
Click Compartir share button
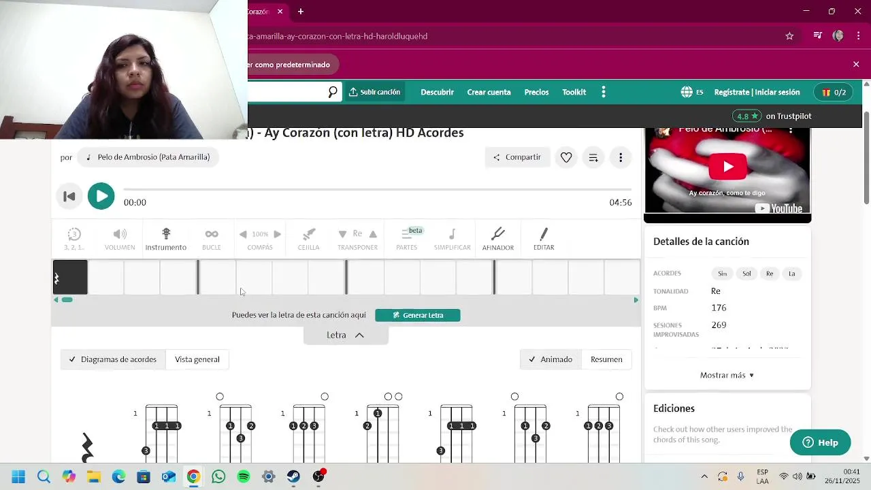(x=516, y=157)
